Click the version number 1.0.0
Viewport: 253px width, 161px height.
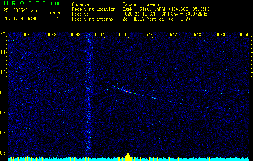[x=55, y=4]
